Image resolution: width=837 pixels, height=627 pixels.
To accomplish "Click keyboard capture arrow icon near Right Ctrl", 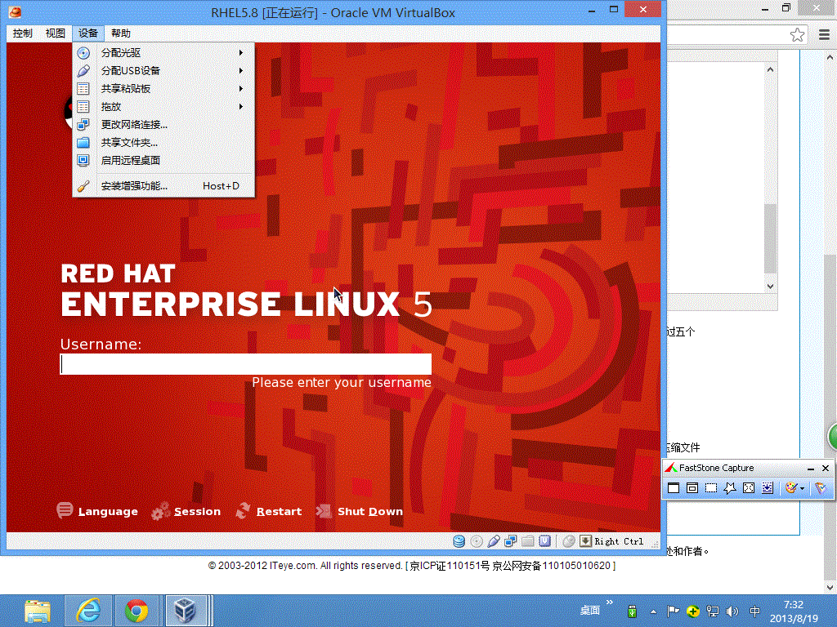I will coord(585,541).
